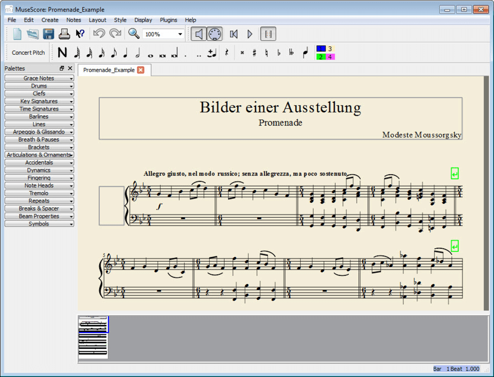Select the quarter note duration
The image size is (494, 377).
pyautogui.click(x=125, y=53)
